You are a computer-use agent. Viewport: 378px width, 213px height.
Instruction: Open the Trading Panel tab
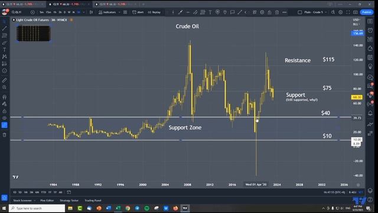[93, 201]
